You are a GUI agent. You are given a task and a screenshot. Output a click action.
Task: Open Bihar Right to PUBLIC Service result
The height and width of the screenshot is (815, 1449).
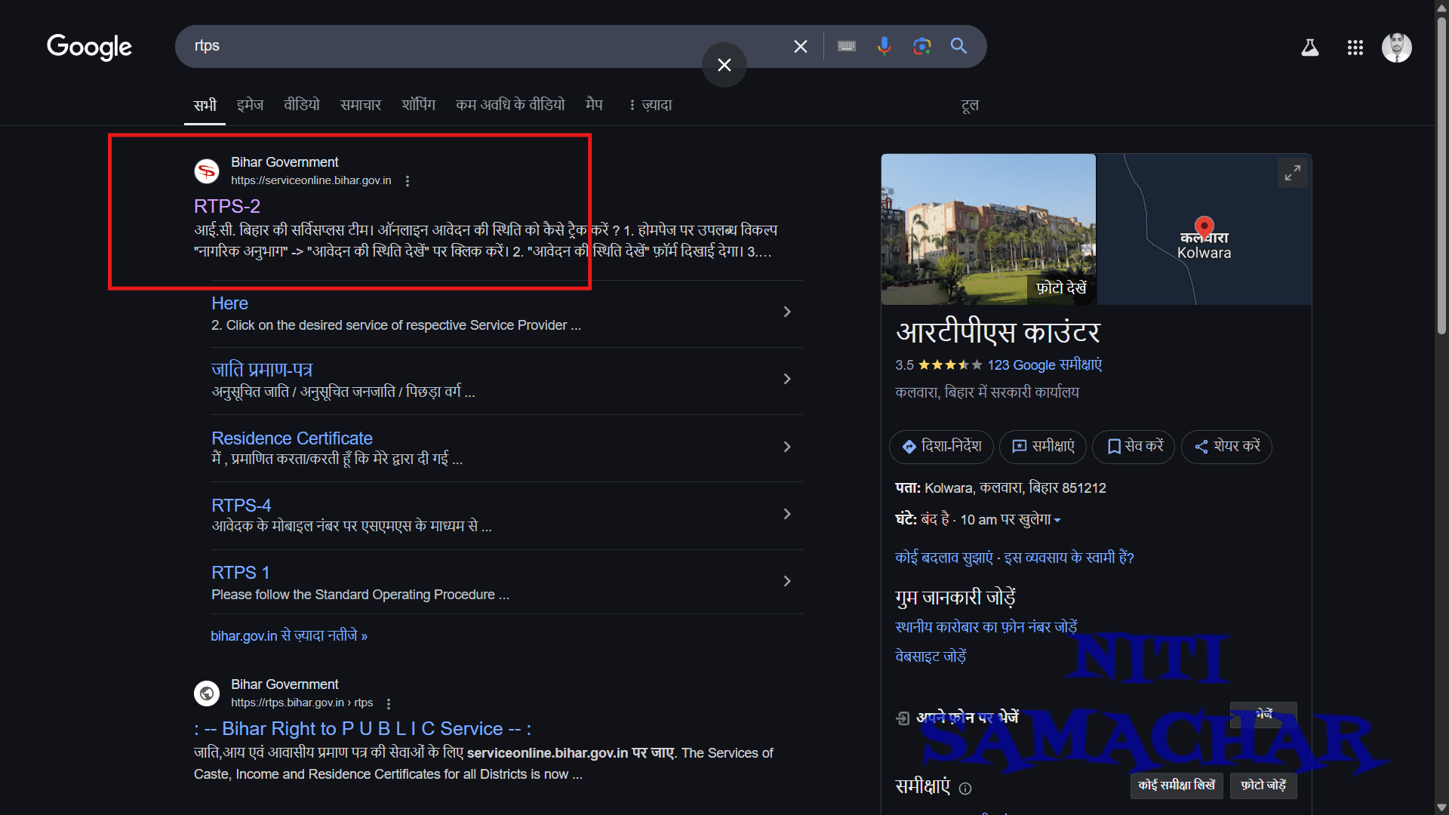tap(363, 729)
